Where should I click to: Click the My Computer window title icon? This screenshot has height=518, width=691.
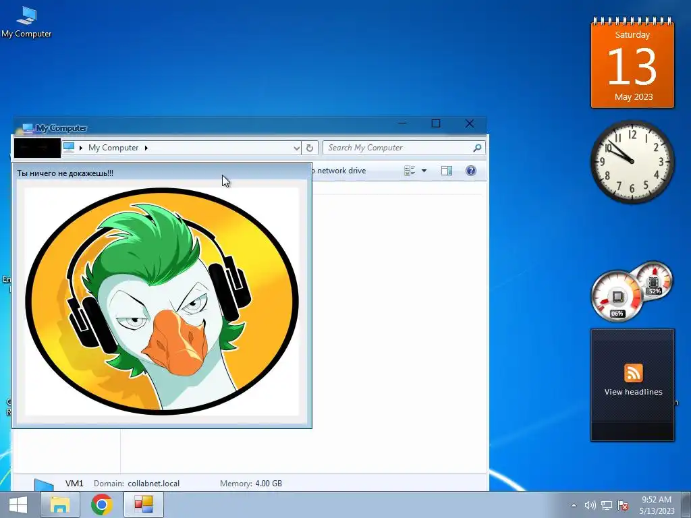(28, 128)
